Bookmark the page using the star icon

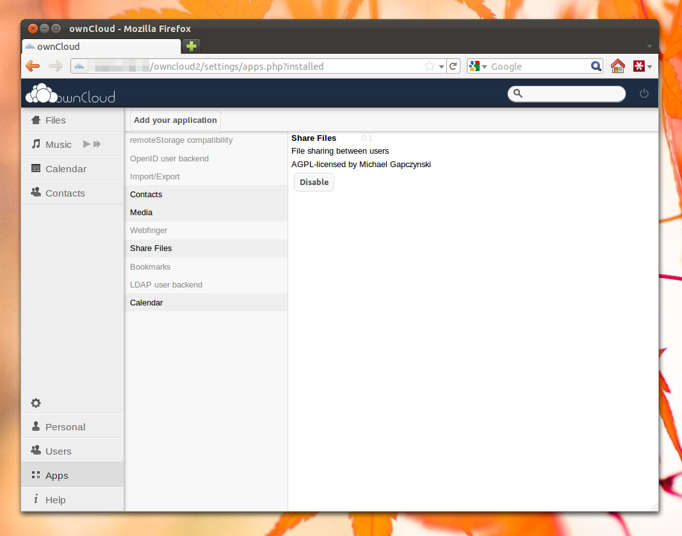pos(430,66)
